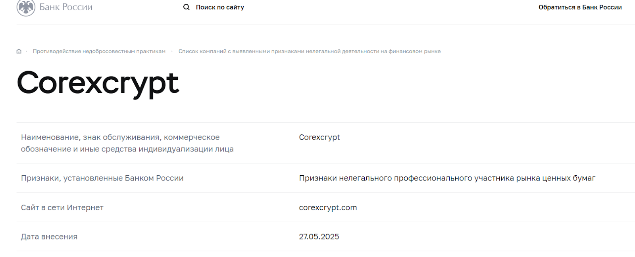Open Обратиться в Банк России

tap(580, 7)
